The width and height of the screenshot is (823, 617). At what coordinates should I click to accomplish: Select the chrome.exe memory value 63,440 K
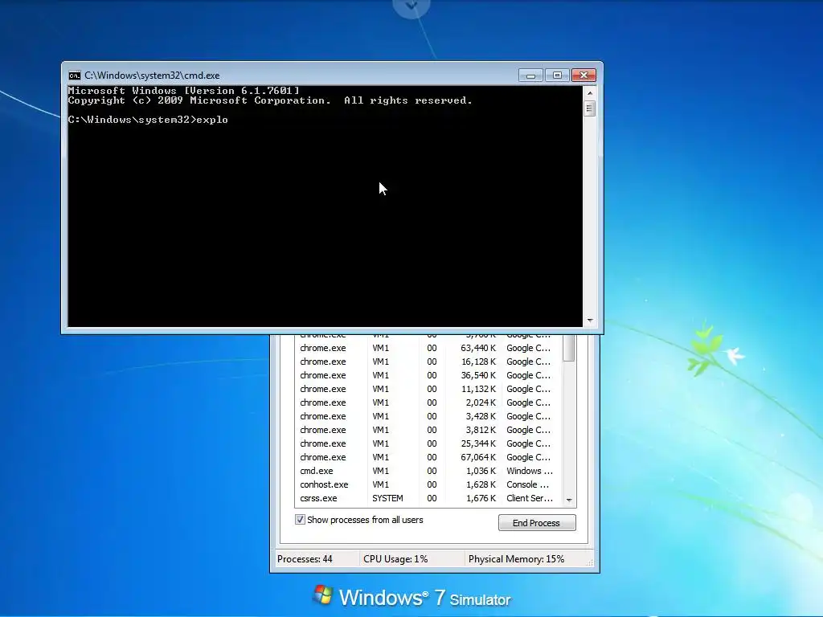(478, 348)
